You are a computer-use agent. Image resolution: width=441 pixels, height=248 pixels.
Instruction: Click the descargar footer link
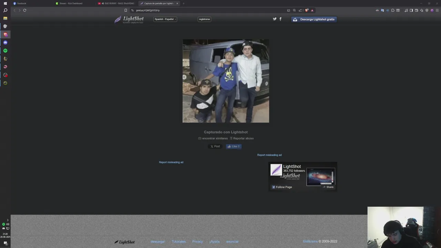[158, 241]
